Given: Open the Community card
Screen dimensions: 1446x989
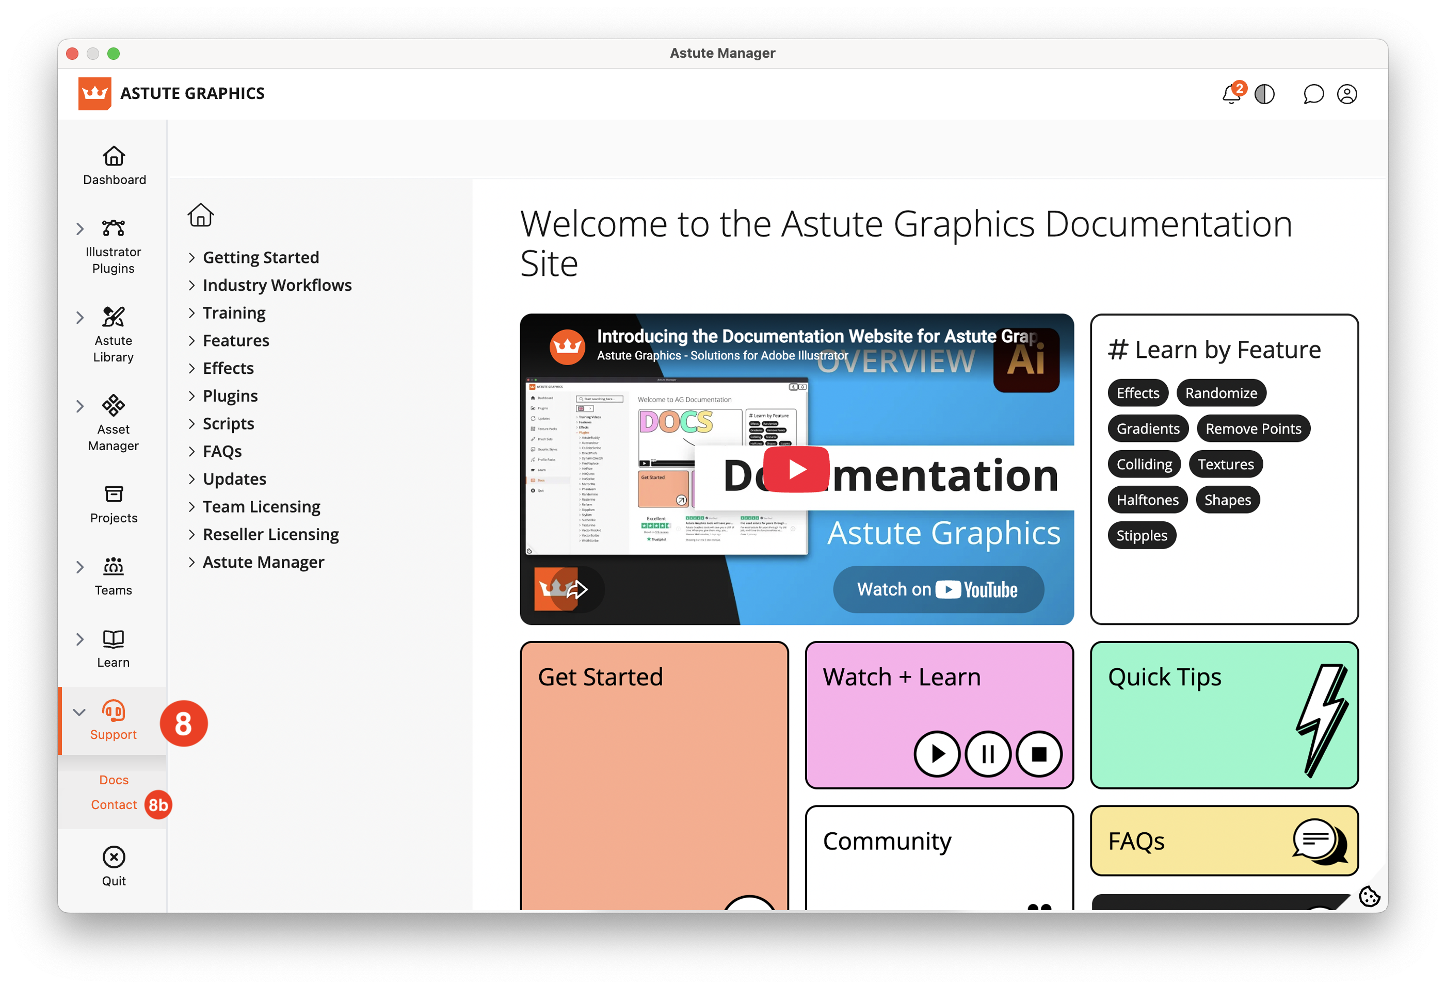Looking at the screenshot, I should (939, 858).
